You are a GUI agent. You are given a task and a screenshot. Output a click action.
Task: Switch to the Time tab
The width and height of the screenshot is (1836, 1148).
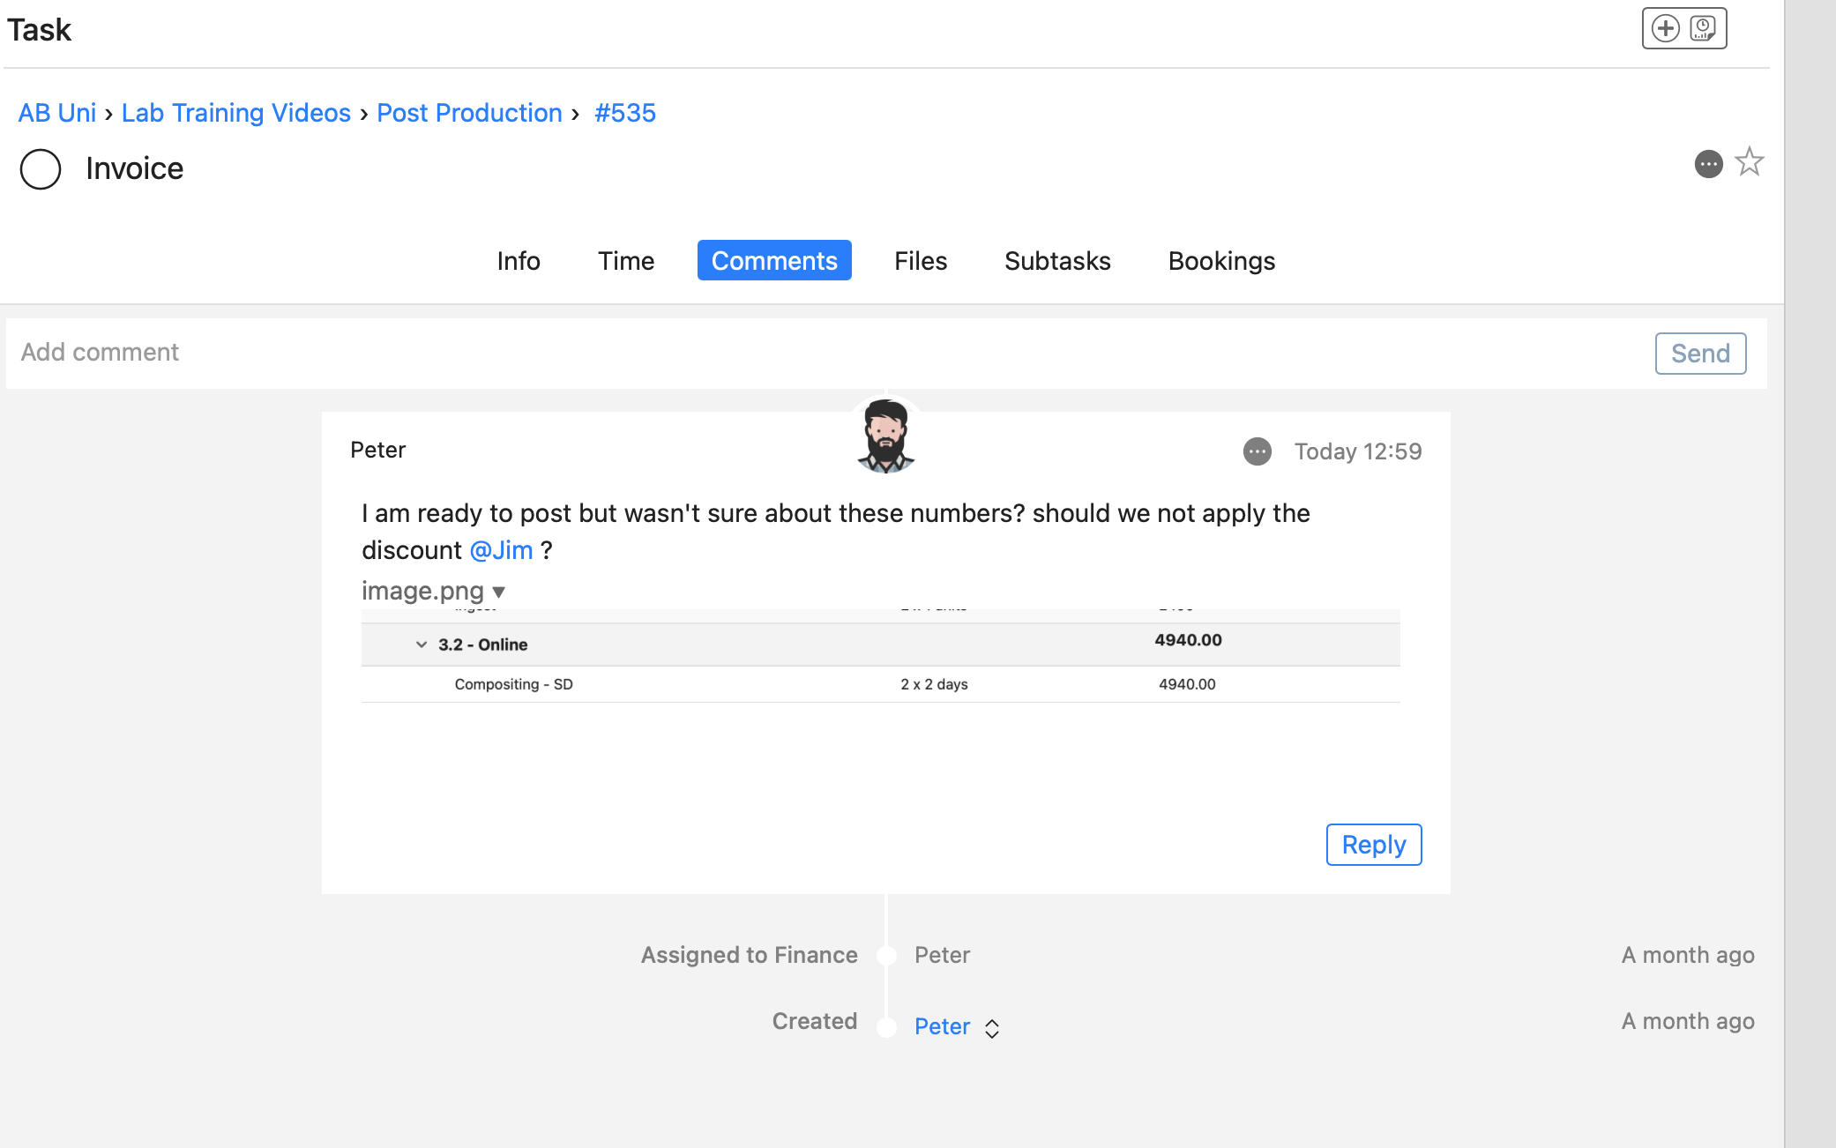625,261
